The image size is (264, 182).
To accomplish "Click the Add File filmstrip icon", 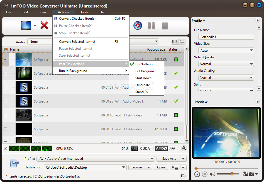I will coord(26,25).
